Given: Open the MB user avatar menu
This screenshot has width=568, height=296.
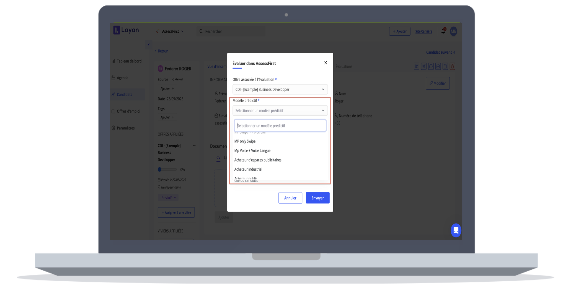Looking at the screenshot, I should [453, 31].
